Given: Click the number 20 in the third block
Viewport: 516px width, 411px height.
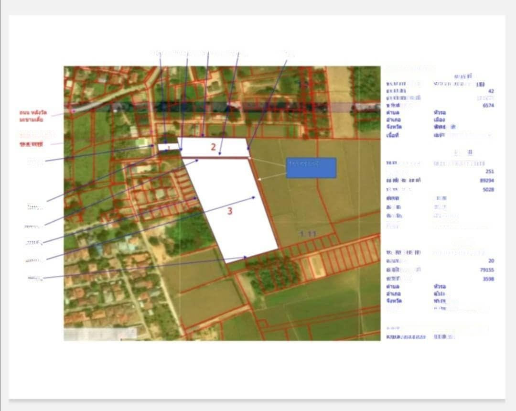Looking at the screenshot, I should (x=491, y=260).
